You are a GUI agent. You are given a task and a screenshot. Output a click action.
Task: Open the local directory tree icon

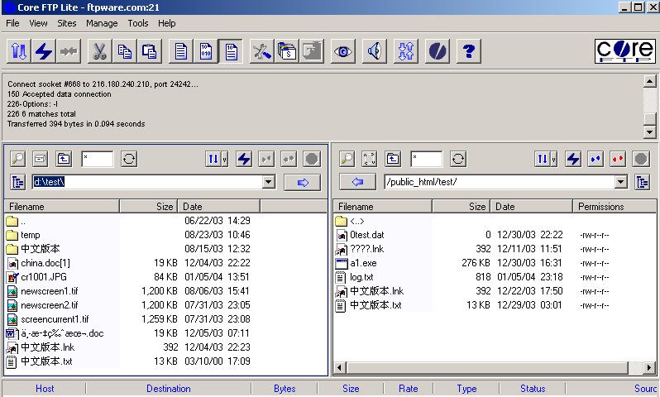coord(17,182)
